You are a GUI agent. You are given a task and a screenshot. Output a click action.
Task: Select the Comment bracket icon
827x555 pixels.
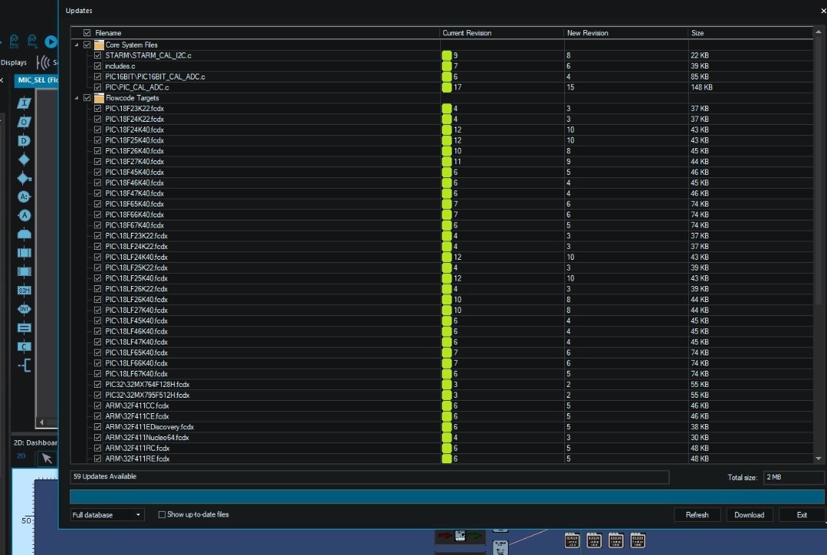coord(24,365)
